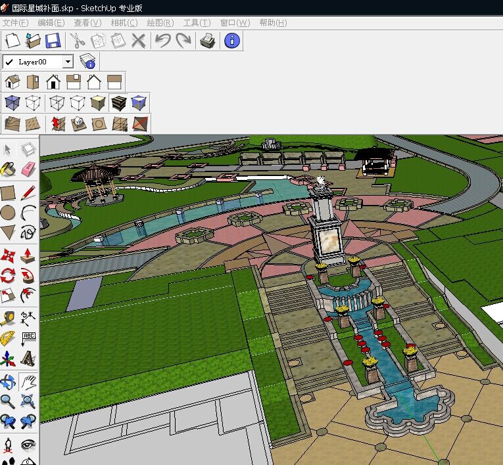503x465 pixels.
Task: Choose the Push/Pull tool
Action: coord(28,255)
